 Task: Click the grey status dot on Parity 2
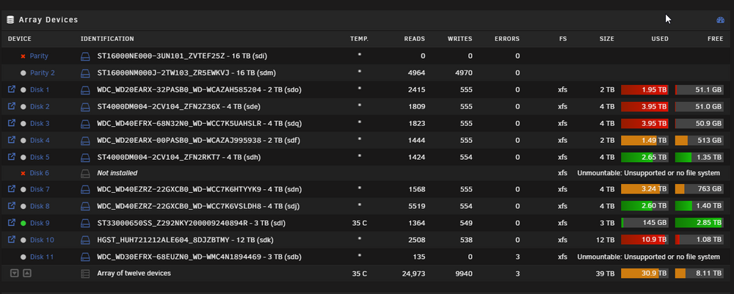point(23,73)
